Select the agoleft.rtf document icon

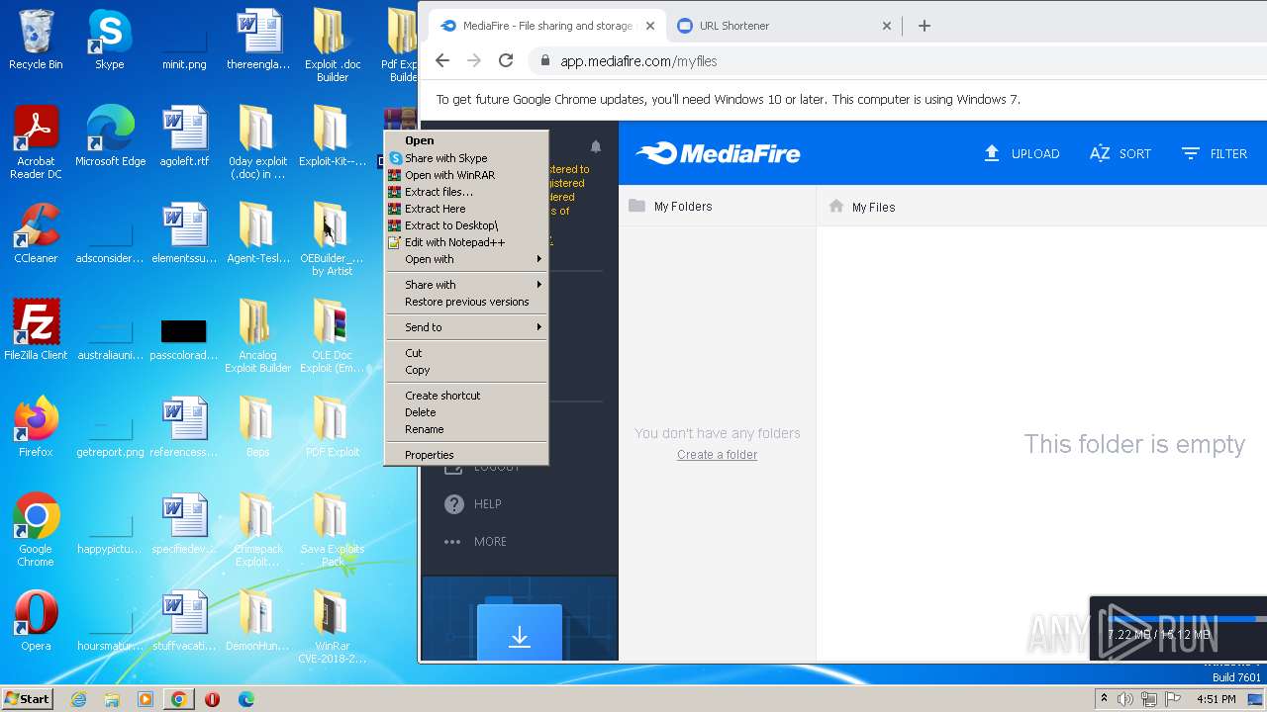pyautogui.click(x=184, y=136)
